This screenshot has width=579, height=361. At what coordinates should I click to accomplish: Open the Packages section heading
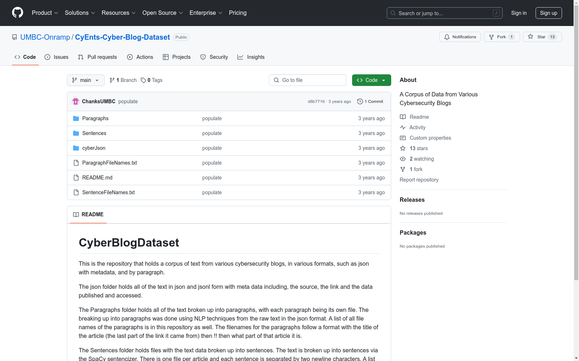click(413, 233)
